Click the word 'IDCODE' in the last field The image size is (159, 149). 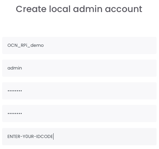point(45,137)
